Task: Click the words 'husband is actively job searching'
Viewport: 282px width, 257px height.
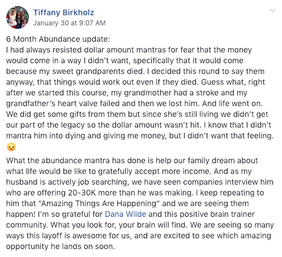Action: pos(67,182)
